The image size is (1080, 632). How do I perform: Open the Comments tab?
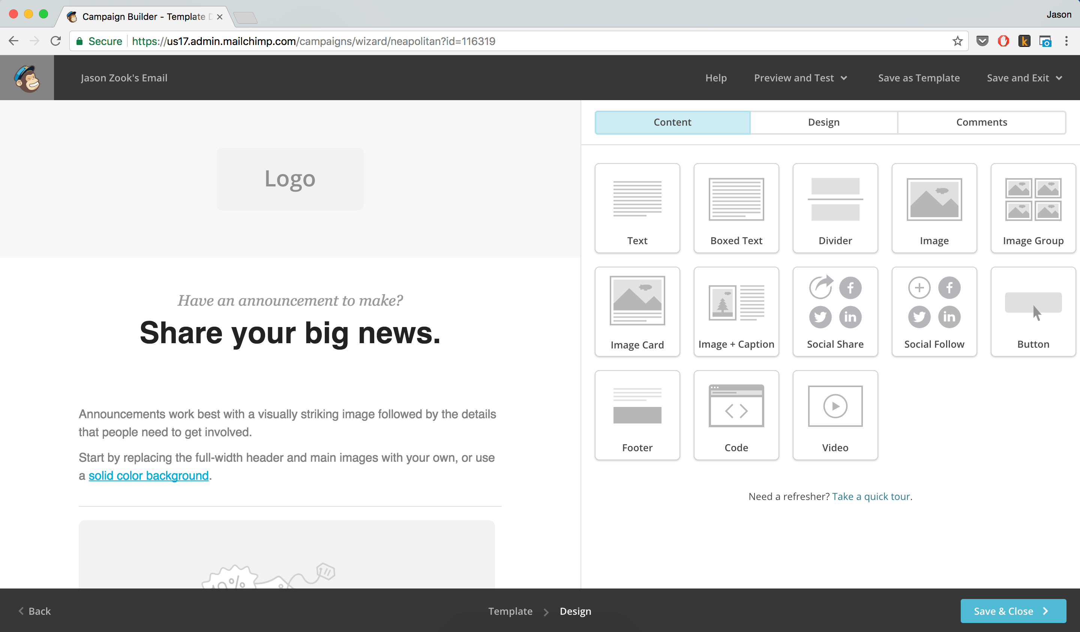point(982,122)
